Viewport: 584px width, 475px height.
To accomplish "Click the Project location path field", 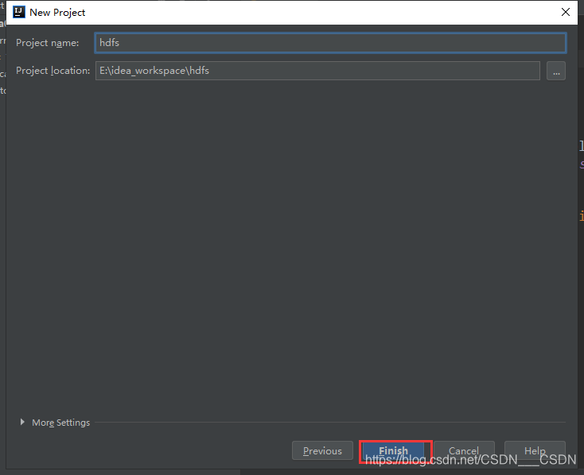I will 317,71.
